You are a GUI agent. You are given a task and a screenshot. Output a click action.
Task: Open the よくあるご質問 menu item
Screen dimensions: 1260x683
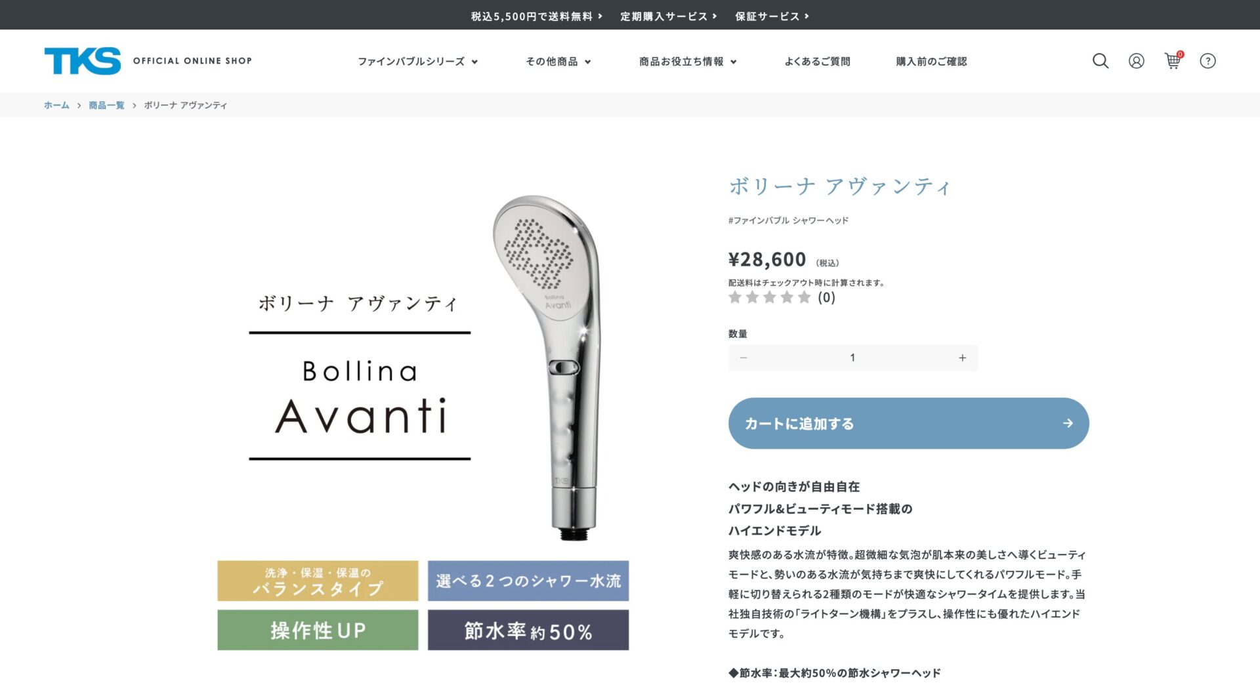tap(817, 62)
